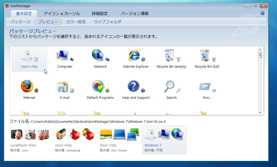Switch to the 基本設定 tab

coord(24,14)
